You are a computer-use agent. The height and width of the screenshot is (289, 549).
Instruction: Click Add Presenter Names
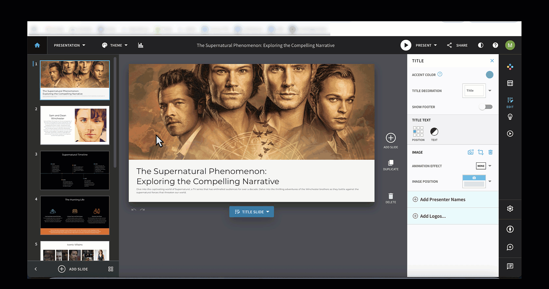pyautogui.click(x=453, y=199)
